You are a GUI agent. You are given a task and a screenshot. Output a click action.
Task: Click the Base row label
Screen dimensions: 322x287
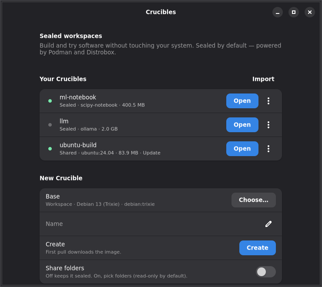pos(53,197)
